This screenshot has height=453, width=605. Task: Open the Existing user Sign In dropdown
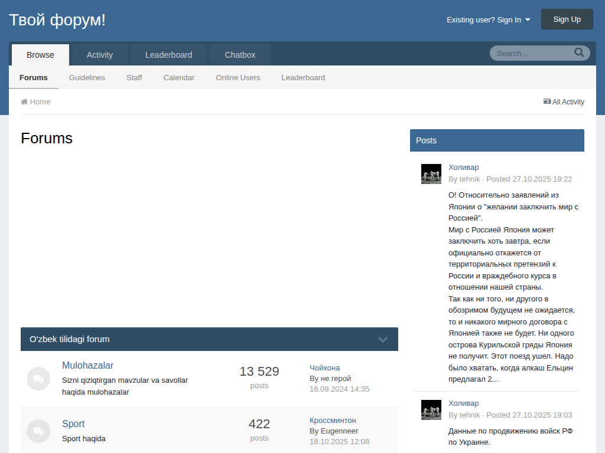click(488, 19)
